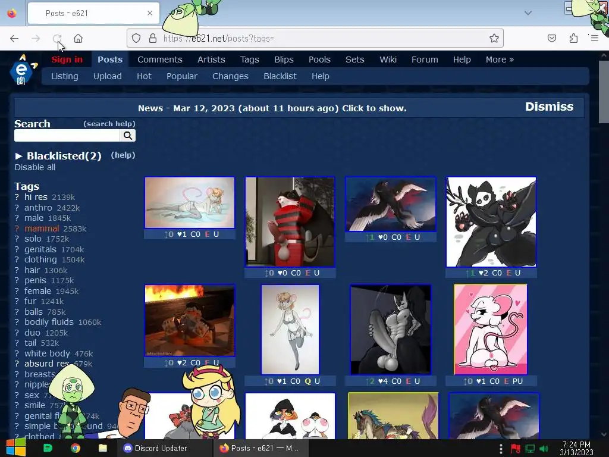Image resolution: width=609 pixels, height=457 pixels.
Task: Go to the Artists section
Action: 211,60
